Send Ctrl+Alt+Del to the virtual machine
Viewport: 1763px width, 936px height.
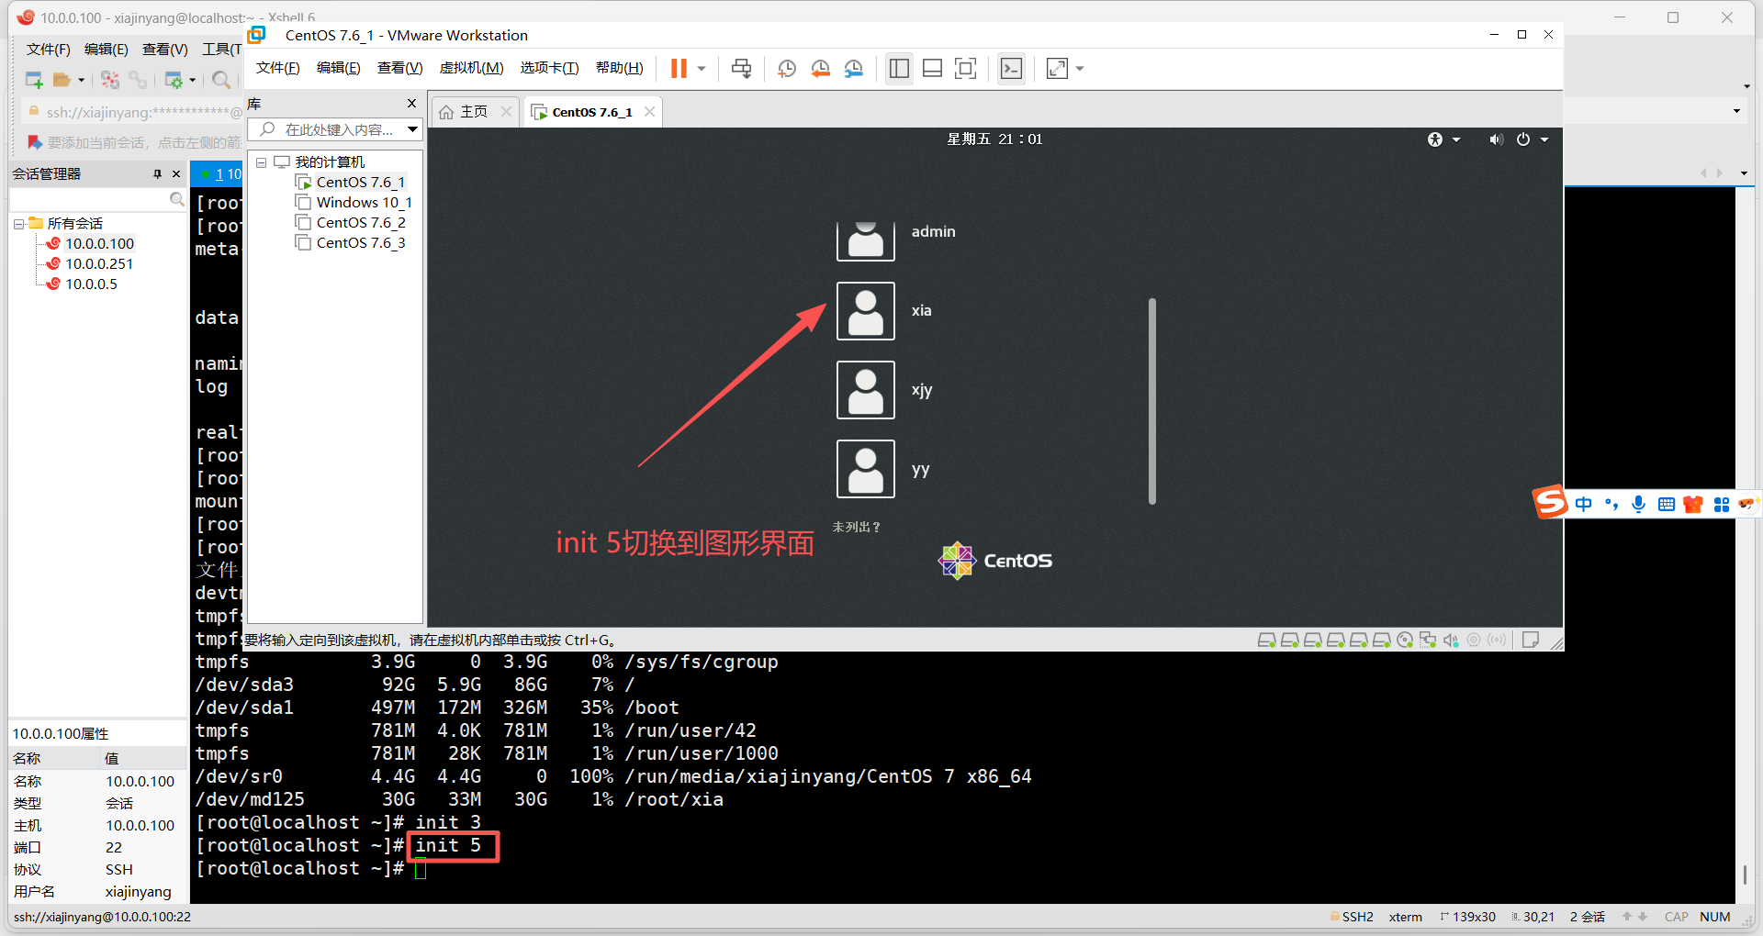point(741,69)
